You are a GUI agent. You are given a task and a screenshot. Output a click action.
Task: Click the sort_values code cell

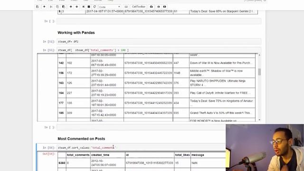point(141,148)
